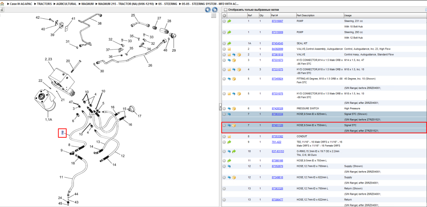Click 'TRACTORS' breadcrumb

tap(44, 4)
